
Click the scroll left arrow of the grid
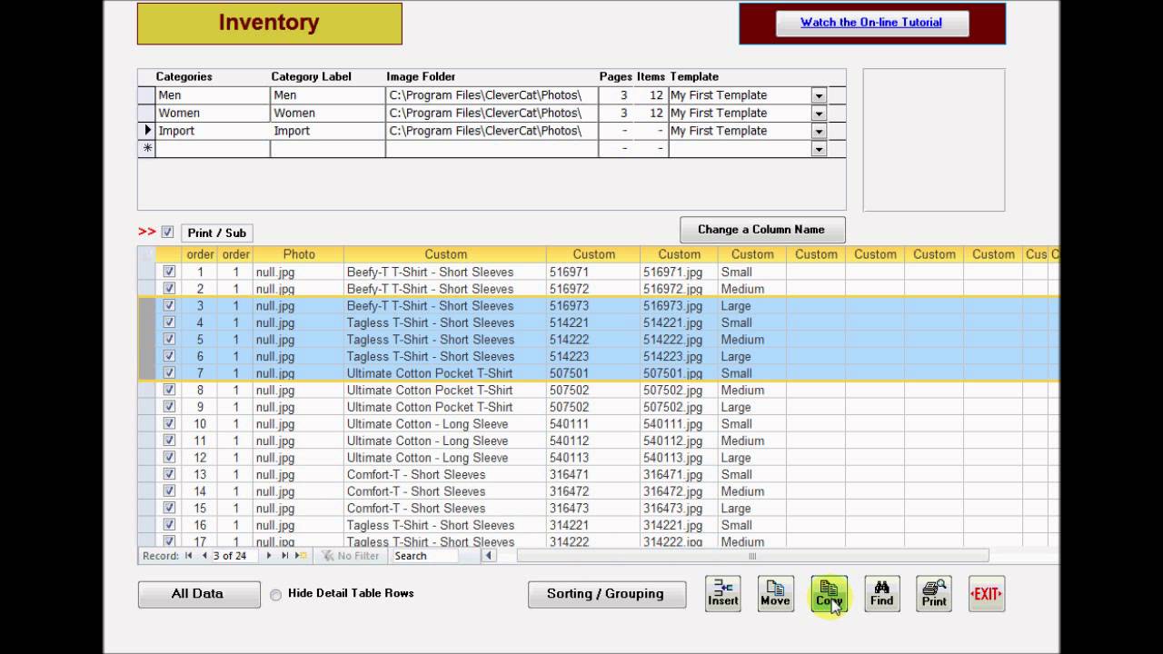[x=489, y=556]
